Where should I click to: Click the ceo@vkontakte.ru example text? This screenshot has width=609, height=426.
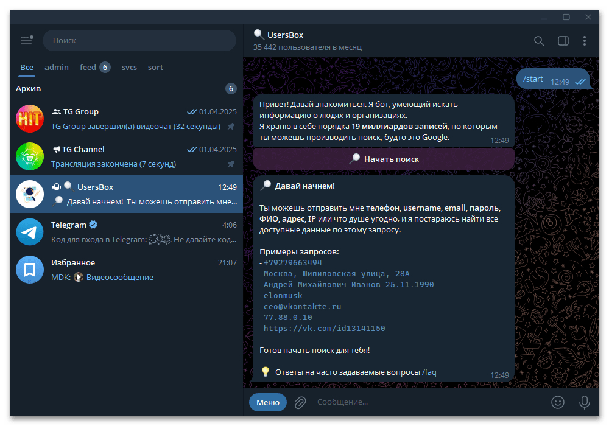(x=303, y=307)
